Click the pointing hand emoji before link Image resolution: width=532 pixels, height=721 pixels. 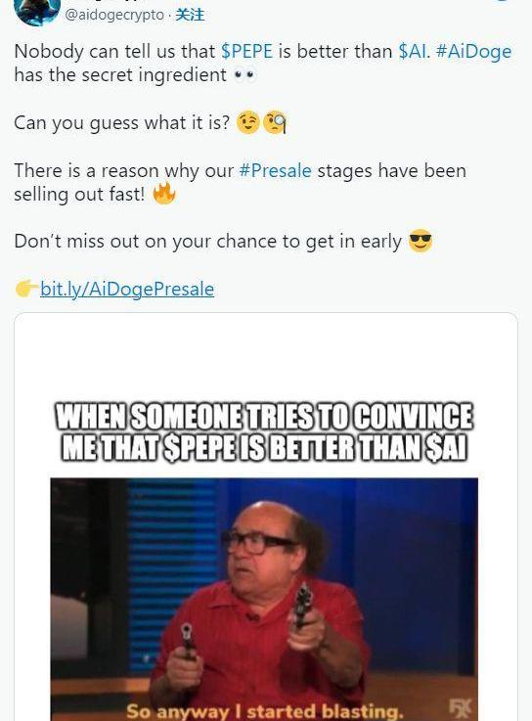(x=26, y=289)
